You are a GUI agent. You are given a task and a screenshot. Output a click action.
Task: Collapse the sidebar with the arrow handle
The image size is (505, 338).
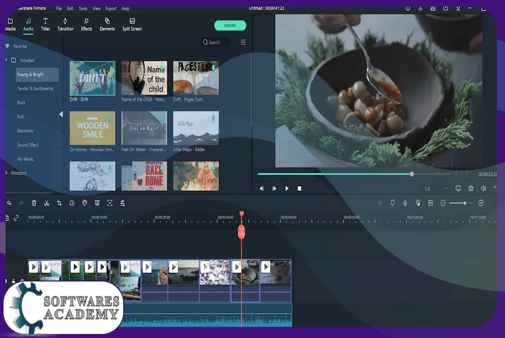click(x=61, y=115)
